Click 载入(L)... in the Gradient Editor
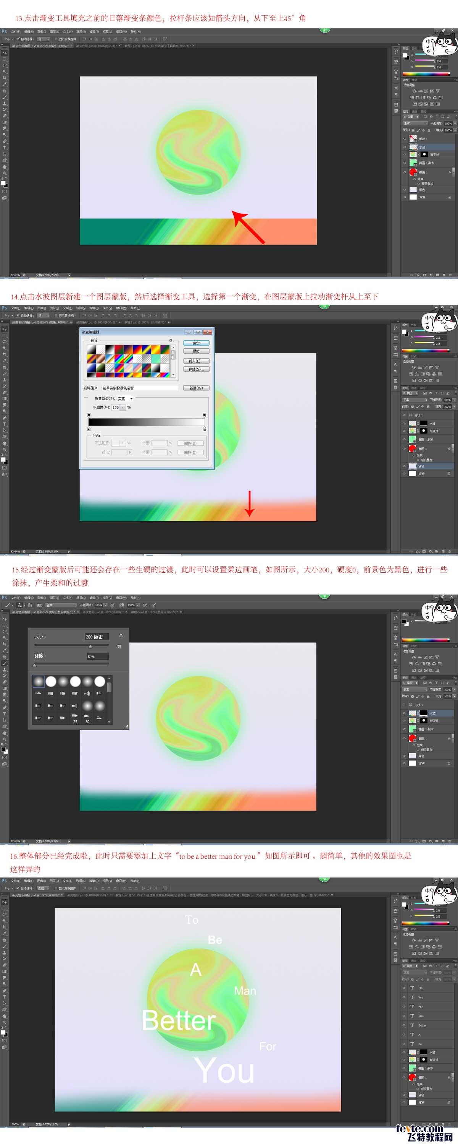The image size is (458, 1147). [196, 361]
